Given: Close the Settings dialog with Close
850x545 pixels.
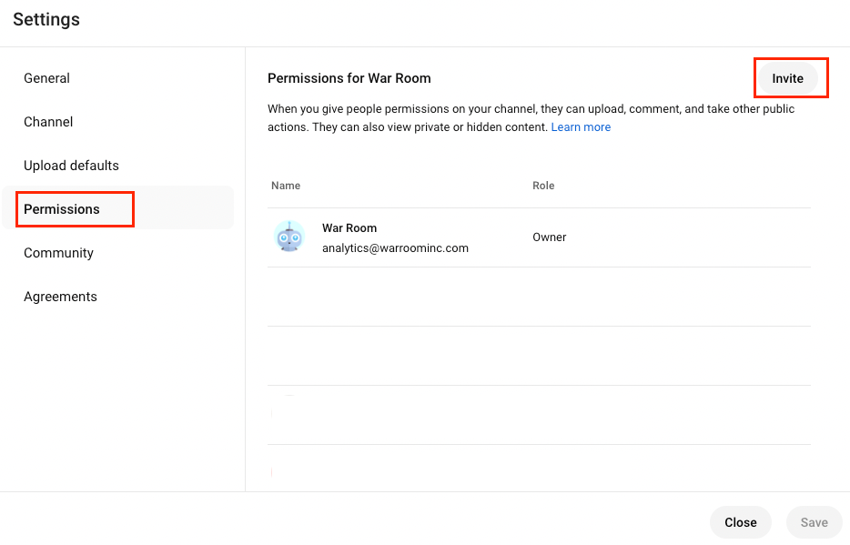Looking at the screenshot, I should pyautogui.click(x=740, y=522).
